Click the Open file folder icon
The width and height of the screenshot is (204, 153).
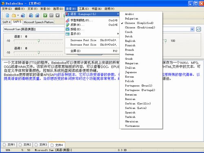pyautogui.click(x=14, y=16)
